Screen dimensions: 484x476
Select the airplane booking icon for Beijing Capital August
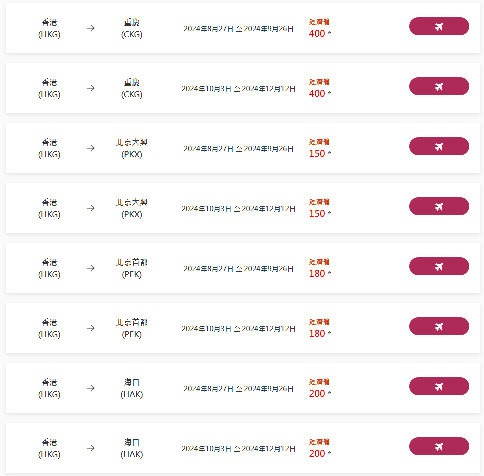click(439, 266)
